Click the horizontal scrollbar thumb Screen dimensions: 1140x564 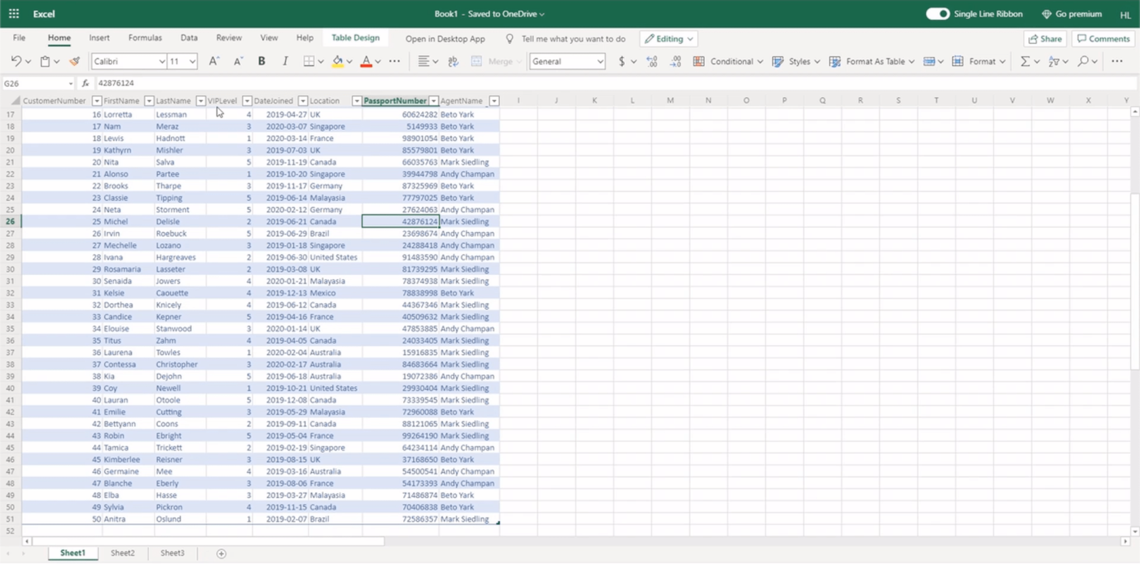209,542
